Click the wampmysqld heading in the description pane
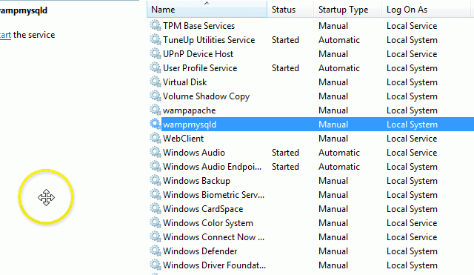 tap(24, 10)
